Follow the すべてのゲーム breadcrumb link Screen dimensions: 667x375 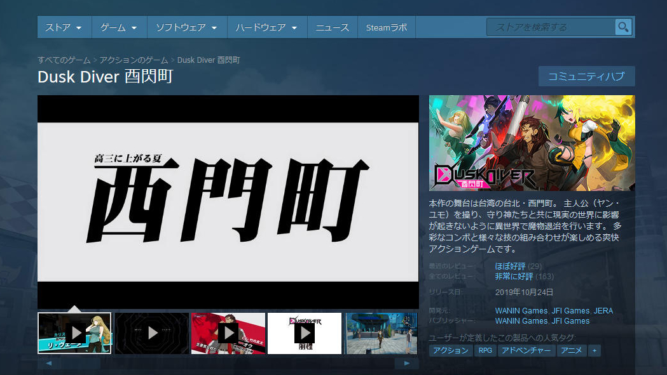coord(64,60)
